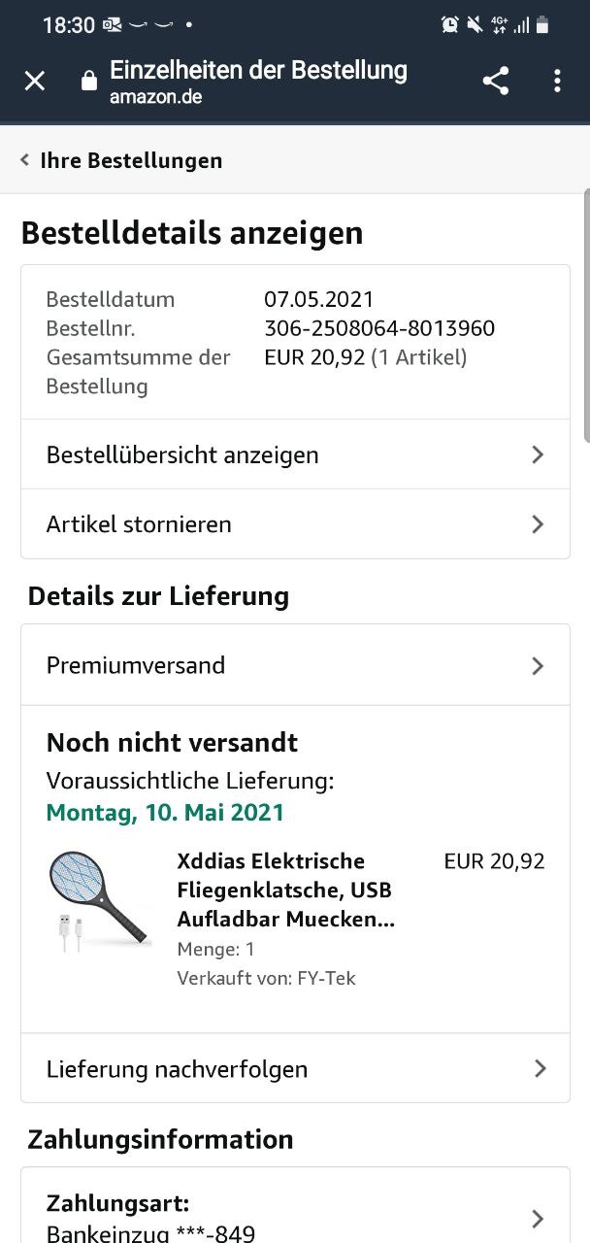Image resolution: width=590 pixels, height=1243 pixels.
Task: Open the Xddias Elektrische Fliegenklatsche product link
Action: pyautogui.click(x=285, y=890)
